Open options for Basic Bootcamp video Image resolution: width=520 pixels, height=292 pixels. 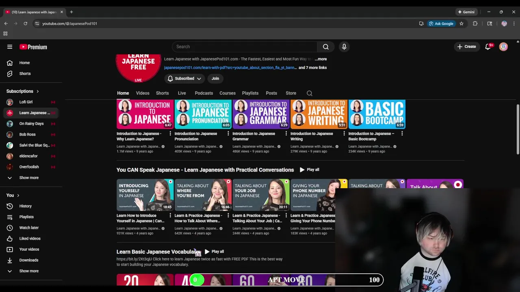click(402, 133)
